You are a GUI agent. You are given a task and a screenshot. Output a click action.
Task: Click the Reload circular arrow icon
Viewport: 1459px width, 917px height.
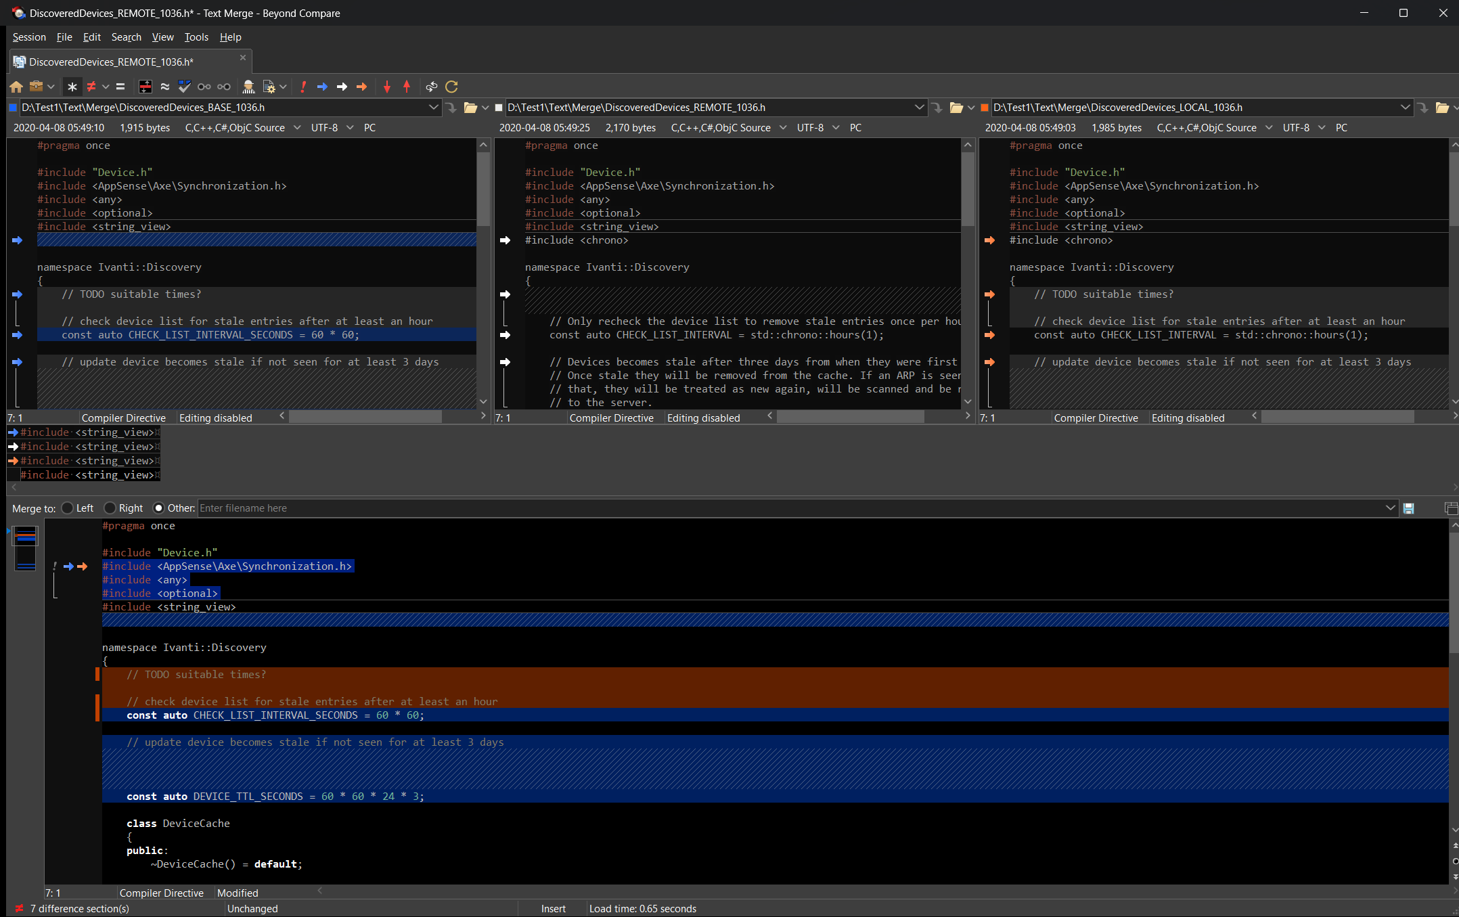point(451,87)
